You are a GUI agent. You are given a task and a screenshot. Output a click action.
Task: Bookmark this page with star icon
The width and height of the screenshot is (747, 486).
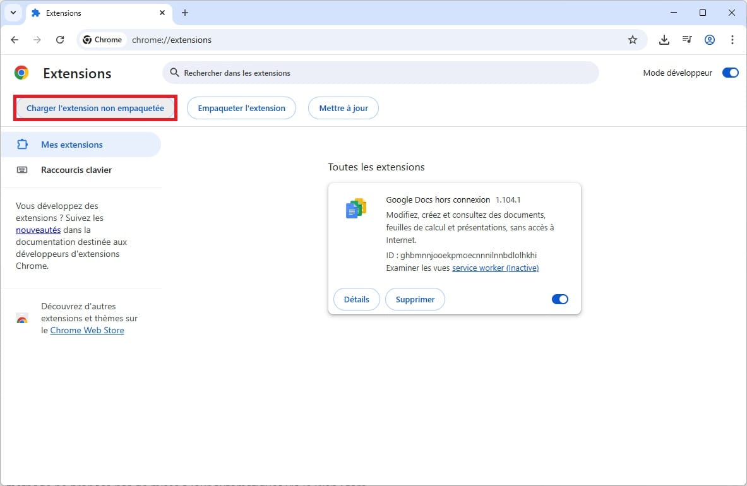click(x=632, y=40)
